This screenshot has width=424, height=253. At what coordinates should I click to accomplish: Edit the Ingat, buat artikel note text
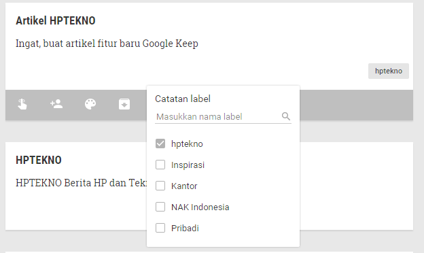click(107, 44)
